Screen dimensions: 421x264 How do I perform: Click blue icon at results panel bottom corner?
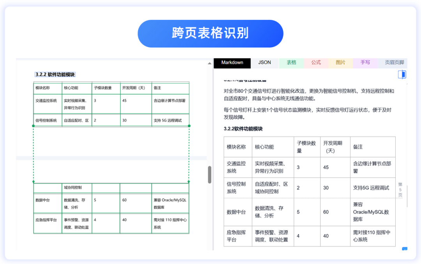(404, 249)
